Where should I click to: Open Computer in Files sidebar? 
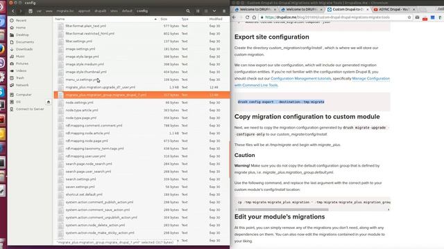pyautogui.click(x=24, y=95)
